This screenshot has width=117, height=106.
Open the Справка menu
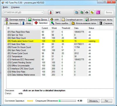[x=15, y=7]
